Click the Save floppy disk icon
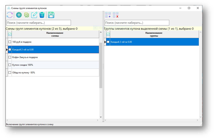The width and height of the screenshot is (214, 138). (51, 15)
